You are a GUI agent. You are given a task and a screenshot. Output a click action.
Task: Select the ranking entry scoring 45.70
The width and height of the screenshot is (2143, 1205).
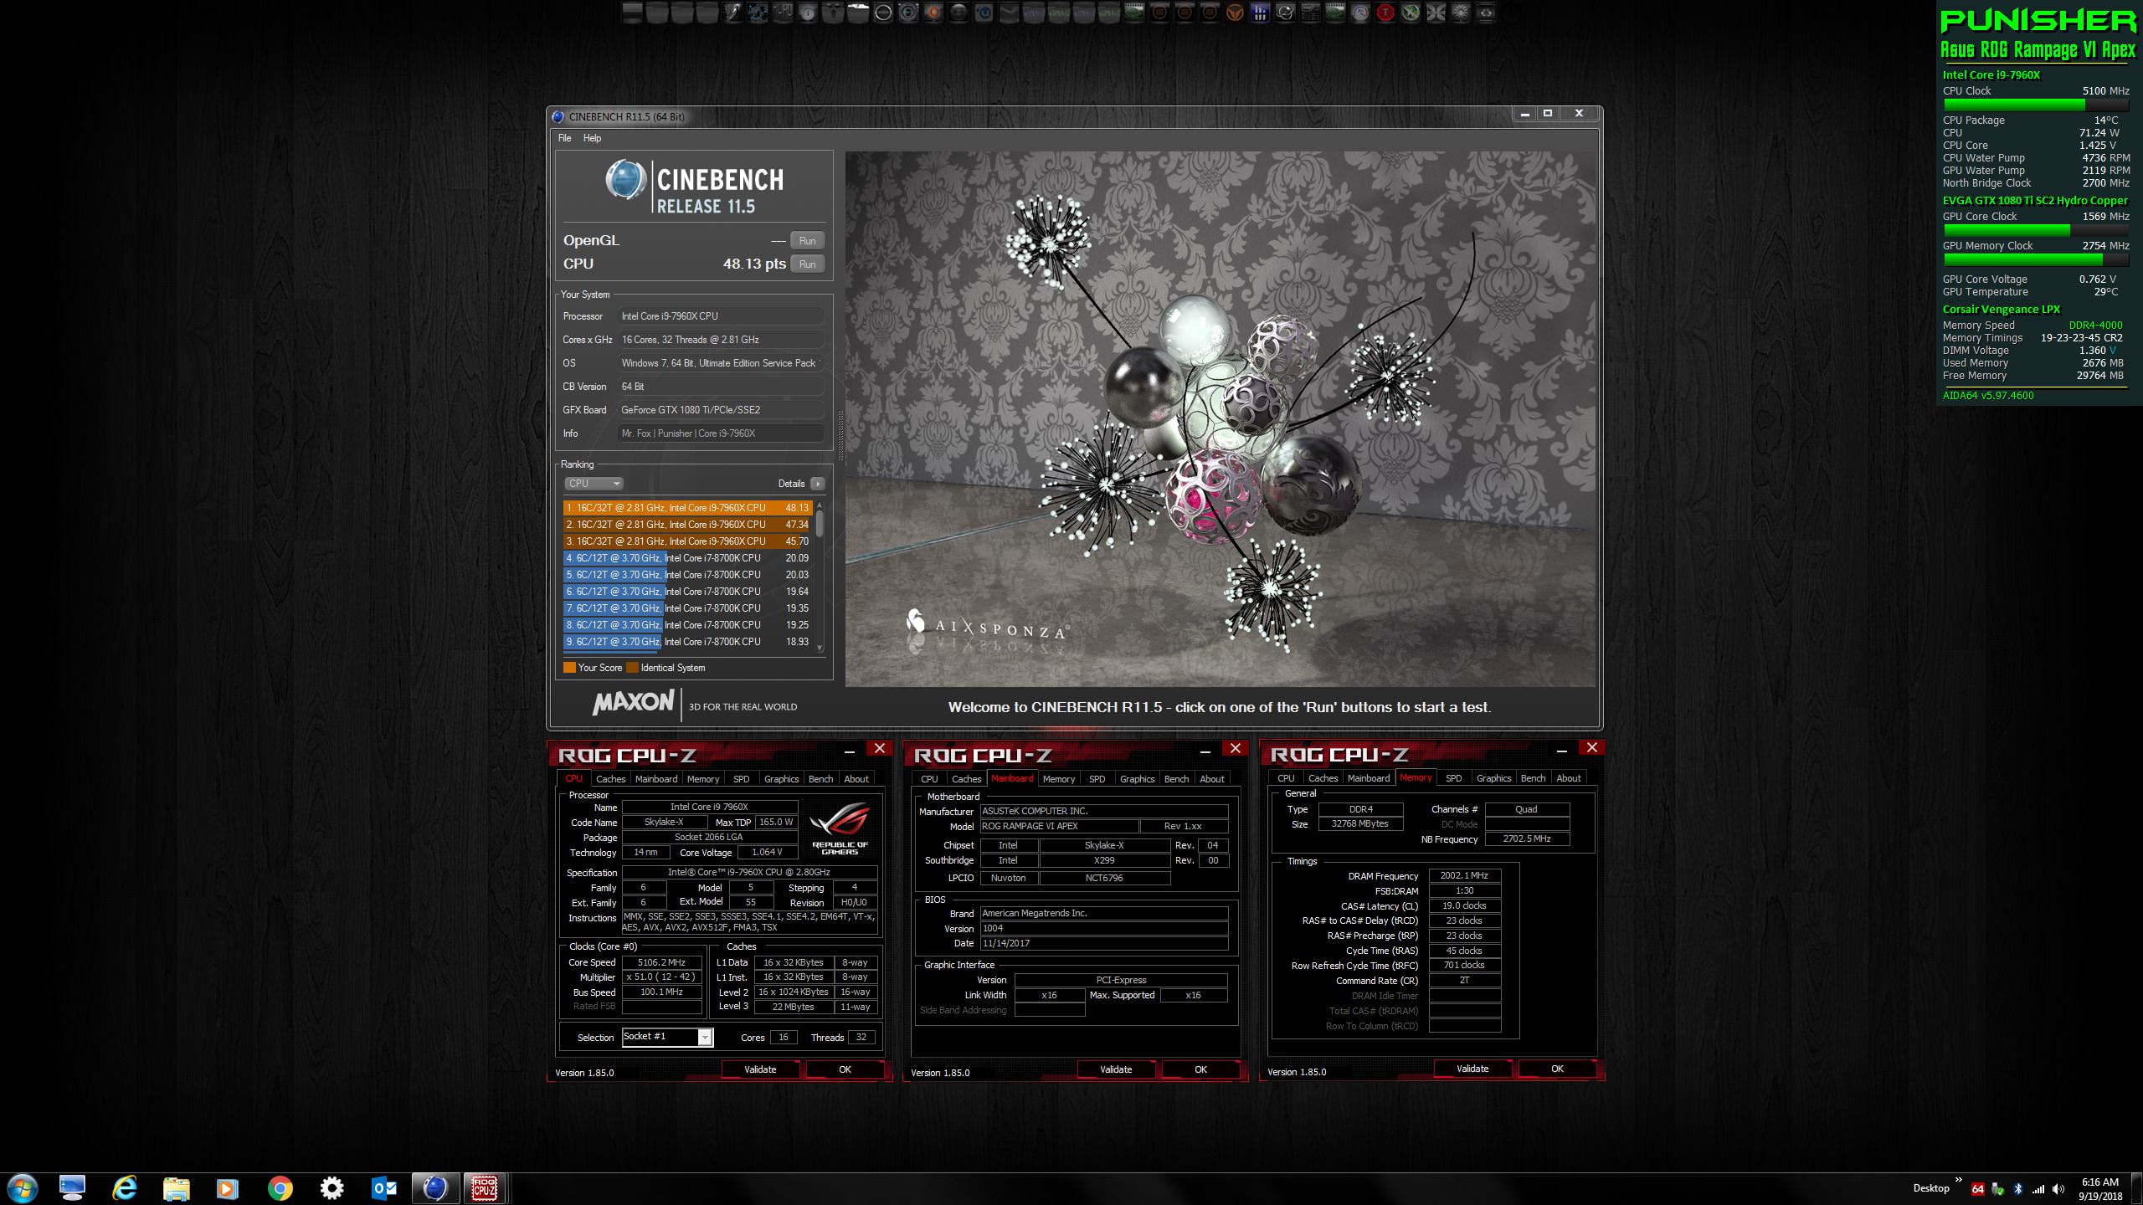(x=687, y=541)
